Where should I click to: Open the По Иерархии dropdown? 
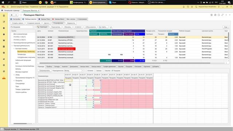34,27
